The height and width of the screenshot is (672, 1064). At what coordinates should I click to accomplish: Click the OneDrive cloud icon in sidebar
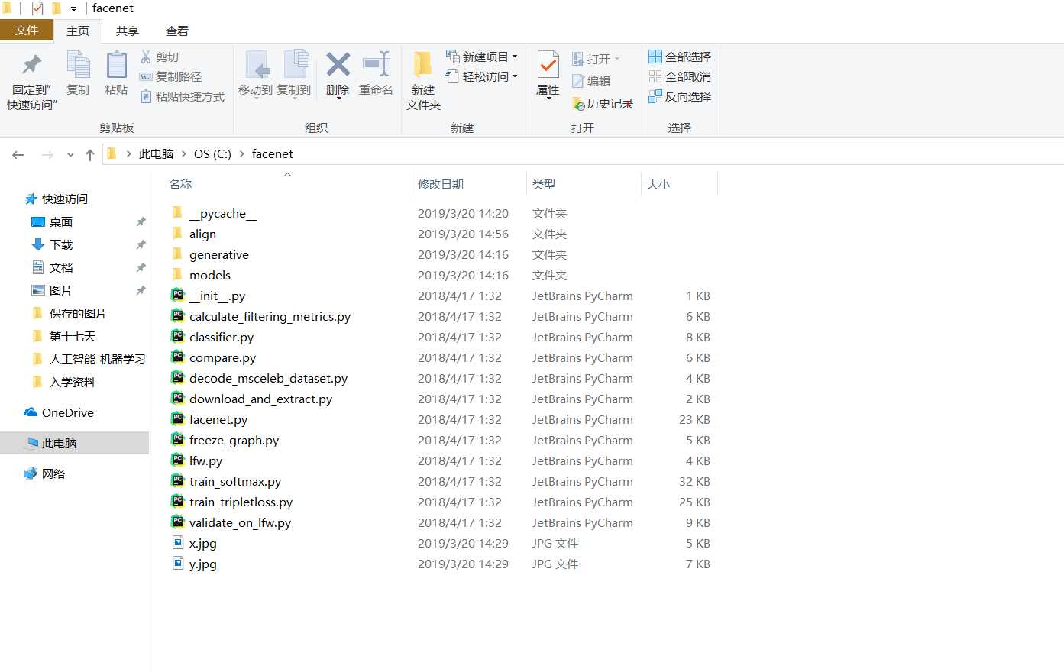pyautogui.click(x=31, y=412)
